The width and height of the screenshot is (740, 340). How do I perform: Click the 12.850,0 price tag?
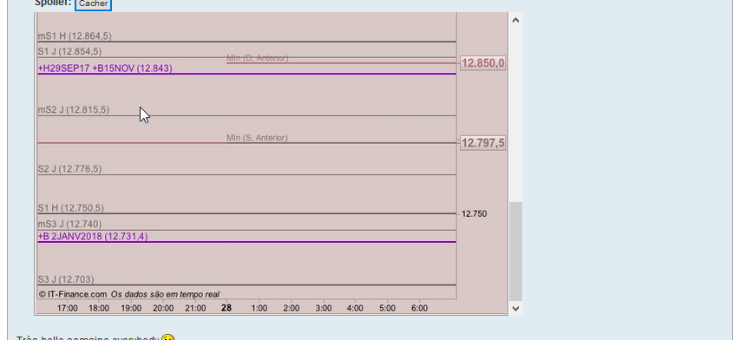(483, 62)
